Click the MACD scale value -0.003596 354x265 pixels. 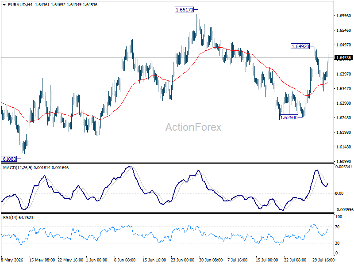tap(344, 210)
